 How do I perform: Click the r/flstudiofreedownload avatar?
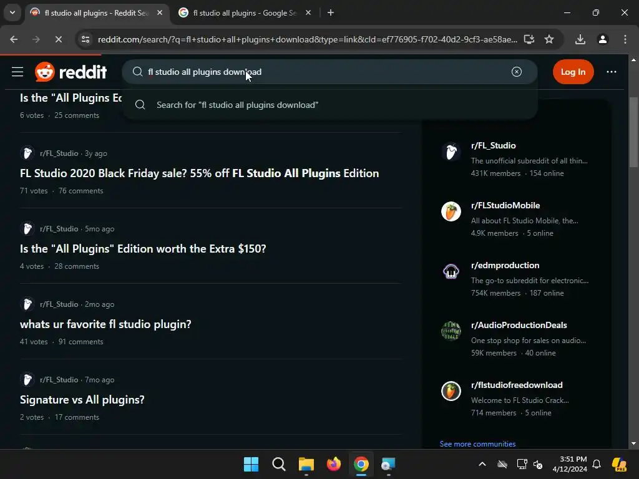[451, 391]
